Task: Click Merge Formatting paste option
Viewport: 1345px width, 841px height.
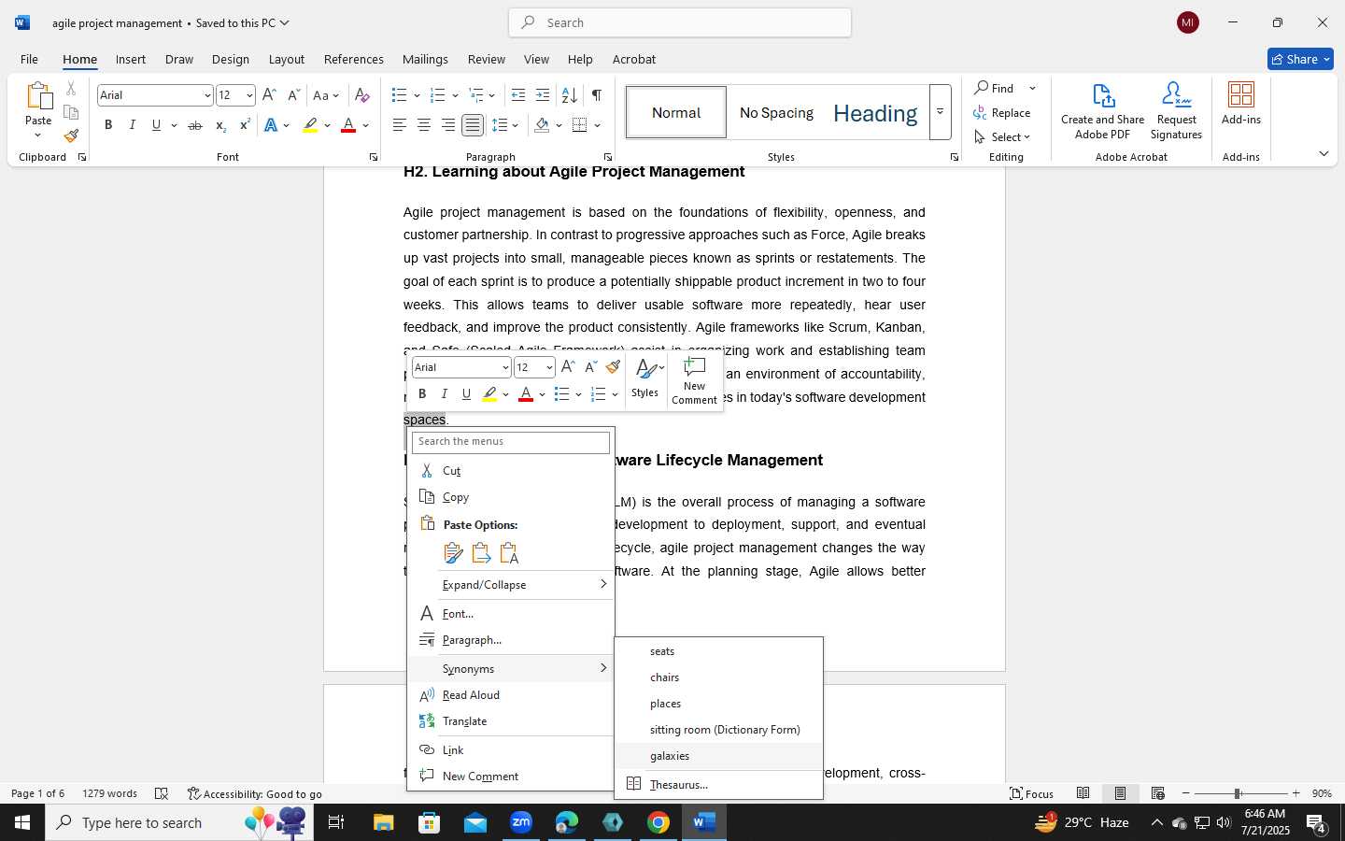Action: (x=482, y=553)
